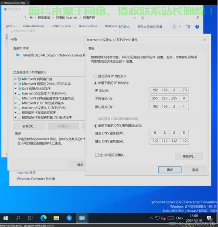The height and width of the screenshot is (227, 218).
Task: Click the active control panel taskbar icon
Action: pos(82,218)
